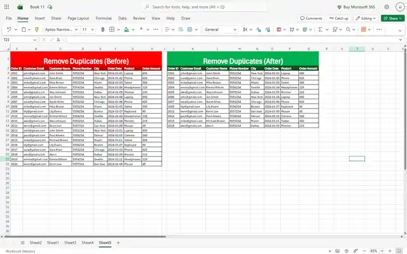407x254 pixels.
Task: Click the Undo icon
Action: 9,30
